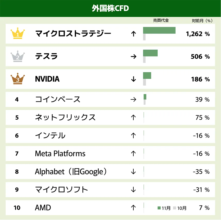Click the down arrow beside マイクロソフト
This screenshot has height=220, width=221.
134,190
